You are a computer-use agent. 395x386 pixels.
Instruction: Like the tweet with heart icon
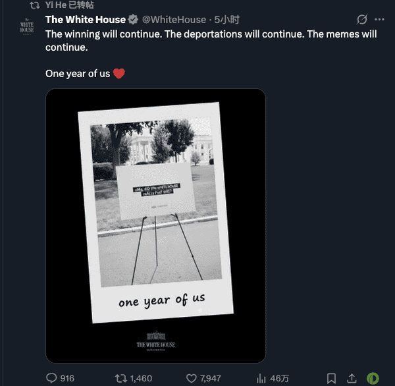192,378
